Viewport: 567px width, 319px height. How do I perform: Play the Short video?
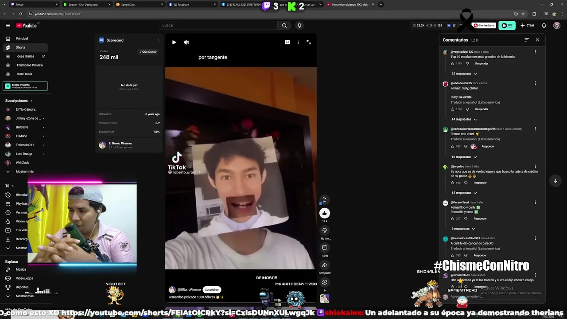[x=174, y=43]
